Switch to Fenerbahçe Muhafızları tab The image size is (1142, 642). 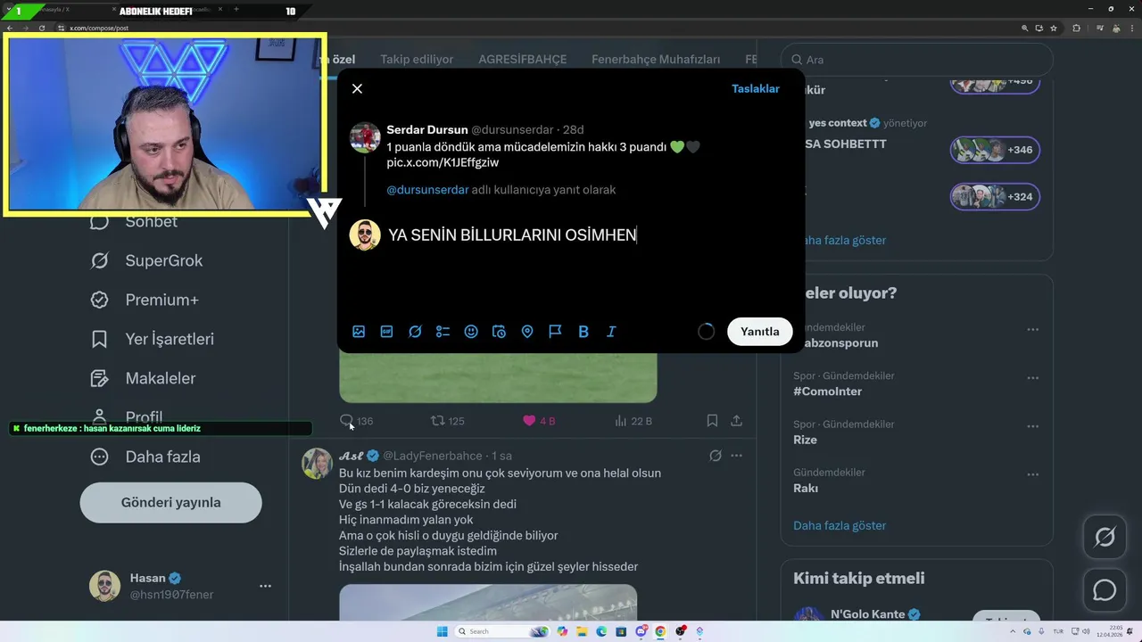point(656,60)
